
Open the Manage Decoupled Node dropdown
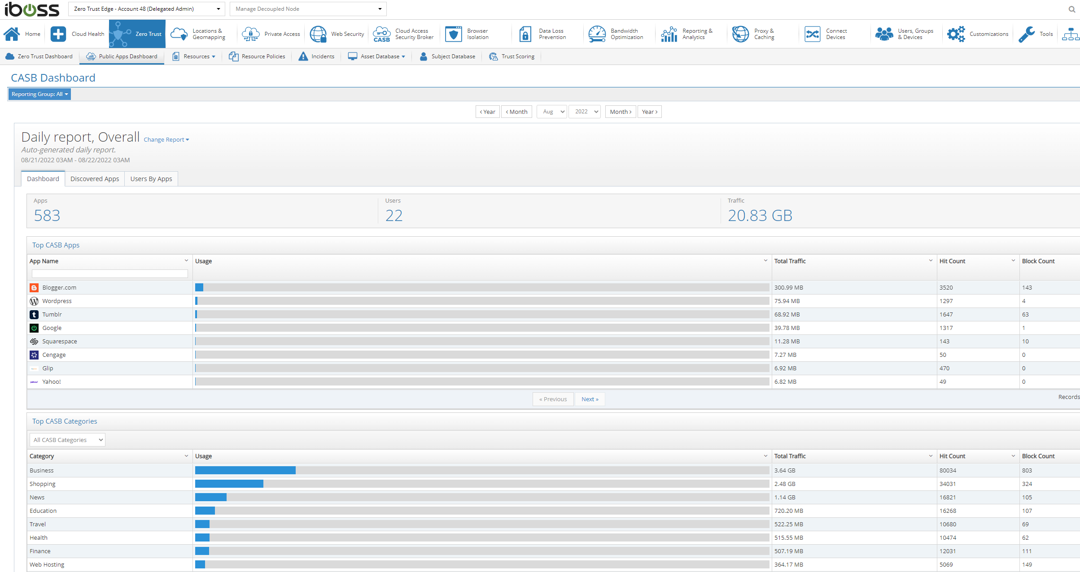pyautogui.click(x=308, y=9)
